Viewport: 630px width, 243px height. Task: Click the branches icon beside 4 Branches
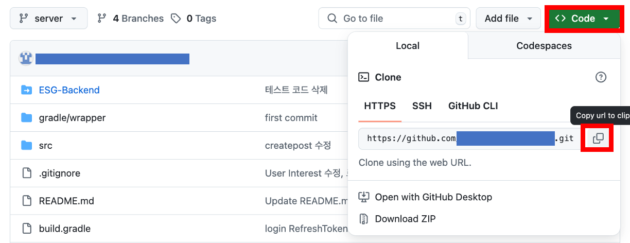pyautogui.click(x=102, y=19)
